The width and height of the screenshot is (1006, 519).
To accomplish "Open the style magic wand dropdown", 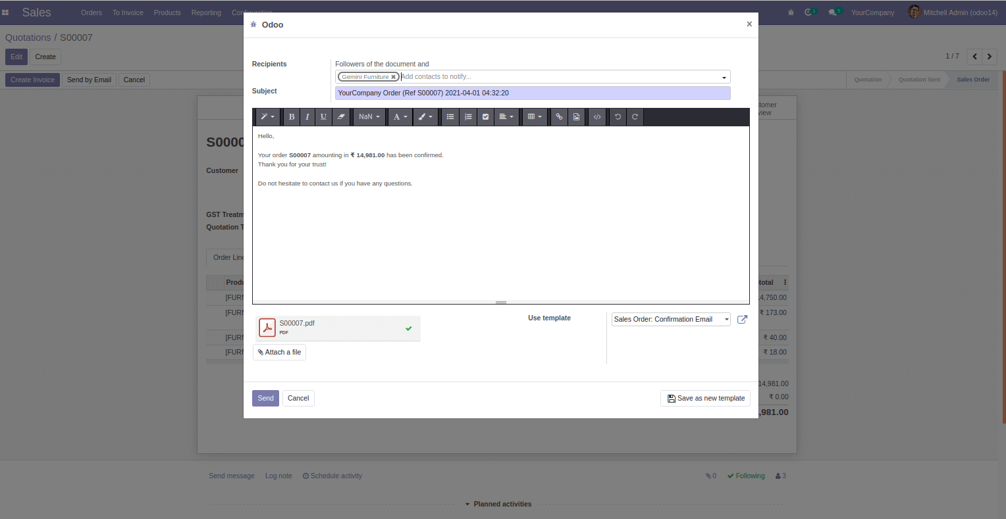I will click(267, 117).
